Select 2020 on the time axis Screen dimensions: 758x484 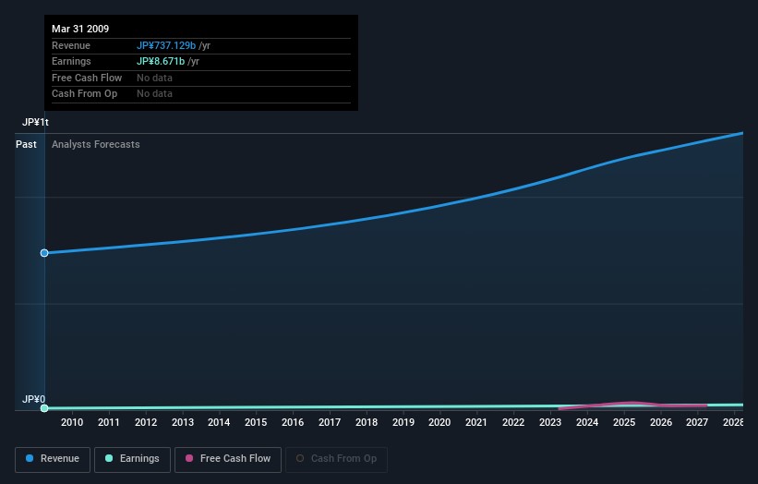pyautogui.click(x=439, y=422)
